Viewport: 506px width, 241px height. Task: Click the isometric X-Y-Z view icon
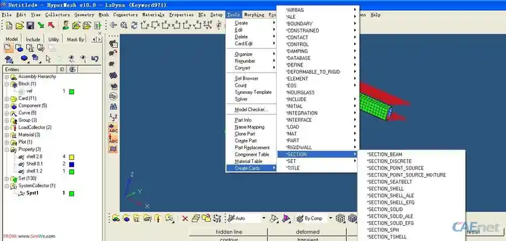tap(208, 25)
